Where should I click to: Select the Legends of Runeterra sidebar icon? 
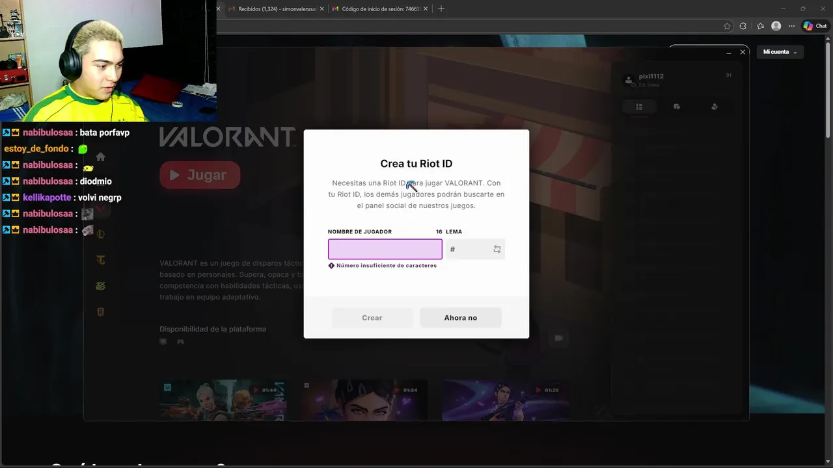click(100, 312)
